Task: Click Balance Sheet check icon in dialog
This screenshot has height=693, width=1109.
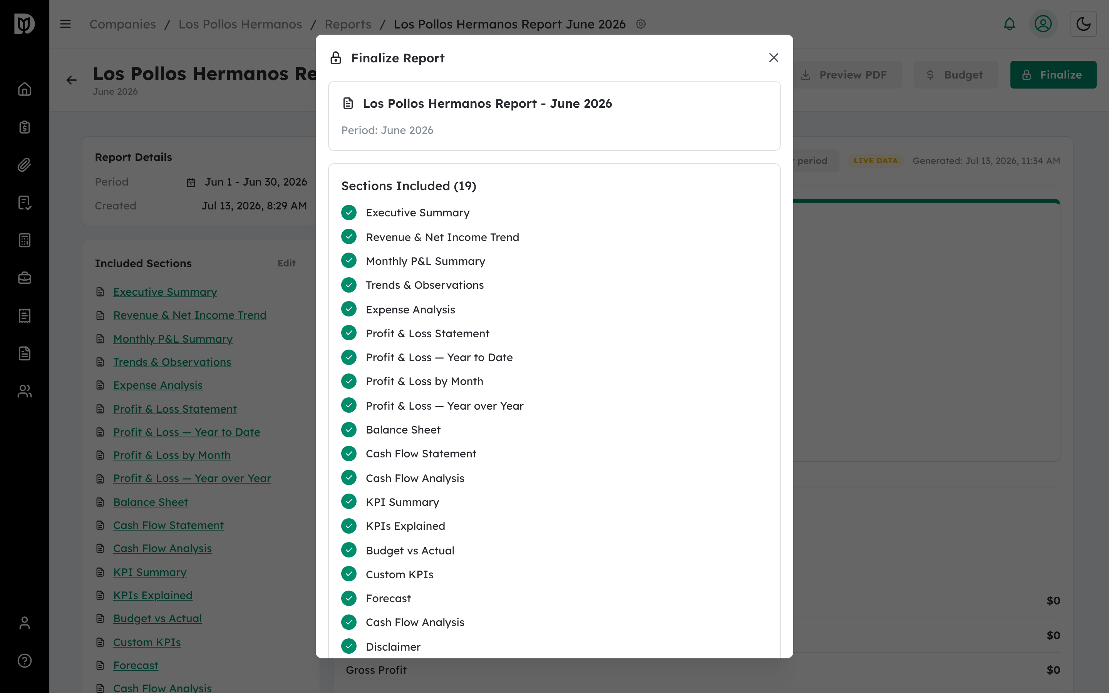Action: (349, 429)
